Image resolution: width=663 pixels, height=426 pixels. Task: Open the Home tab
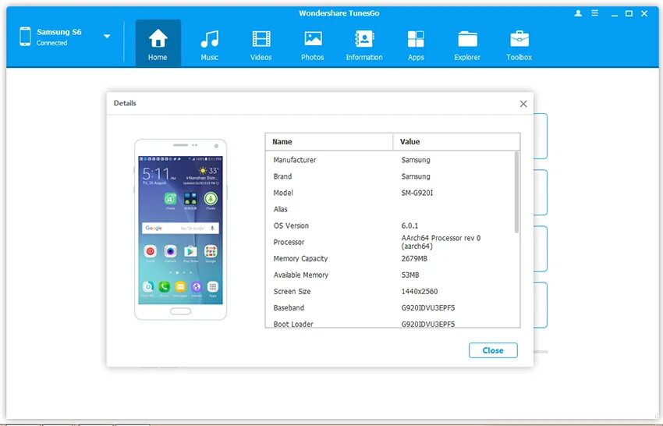158,44
